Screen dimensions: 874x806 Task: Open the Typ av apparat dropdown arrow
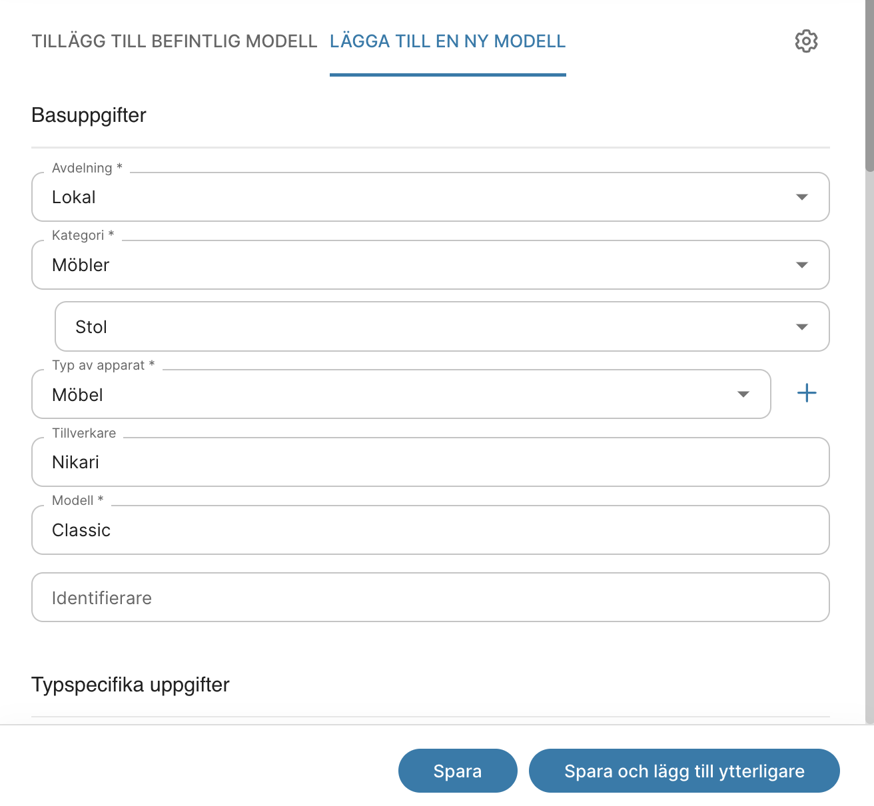(x=743, y=394)
